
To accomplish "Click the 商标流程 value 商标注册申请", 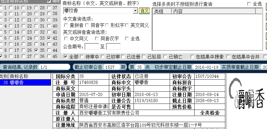I will (94, 107).
